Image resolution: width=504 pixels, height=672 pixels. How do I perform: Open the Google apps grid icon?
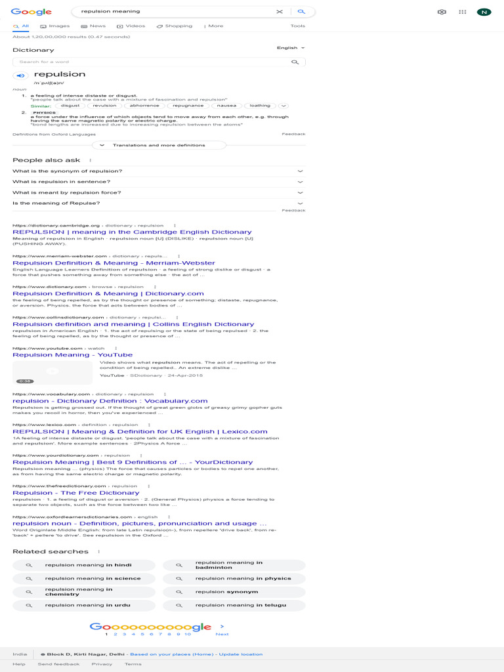[463, 12]
